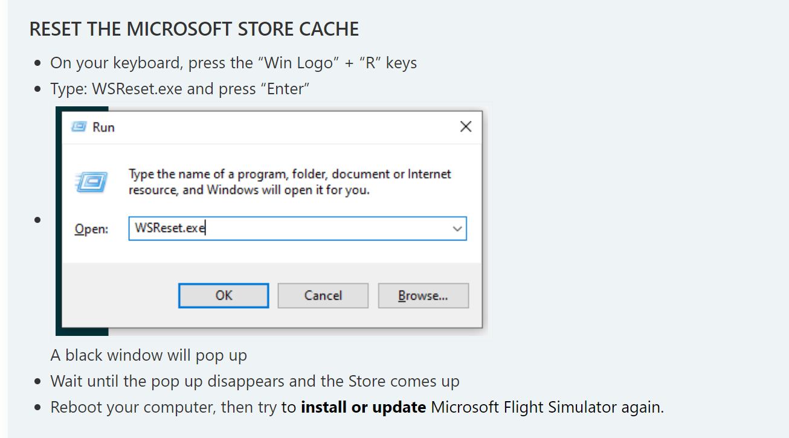Click the "Type the name of a program" description
The image size is (789, 438).
click(x=290, y=182)
